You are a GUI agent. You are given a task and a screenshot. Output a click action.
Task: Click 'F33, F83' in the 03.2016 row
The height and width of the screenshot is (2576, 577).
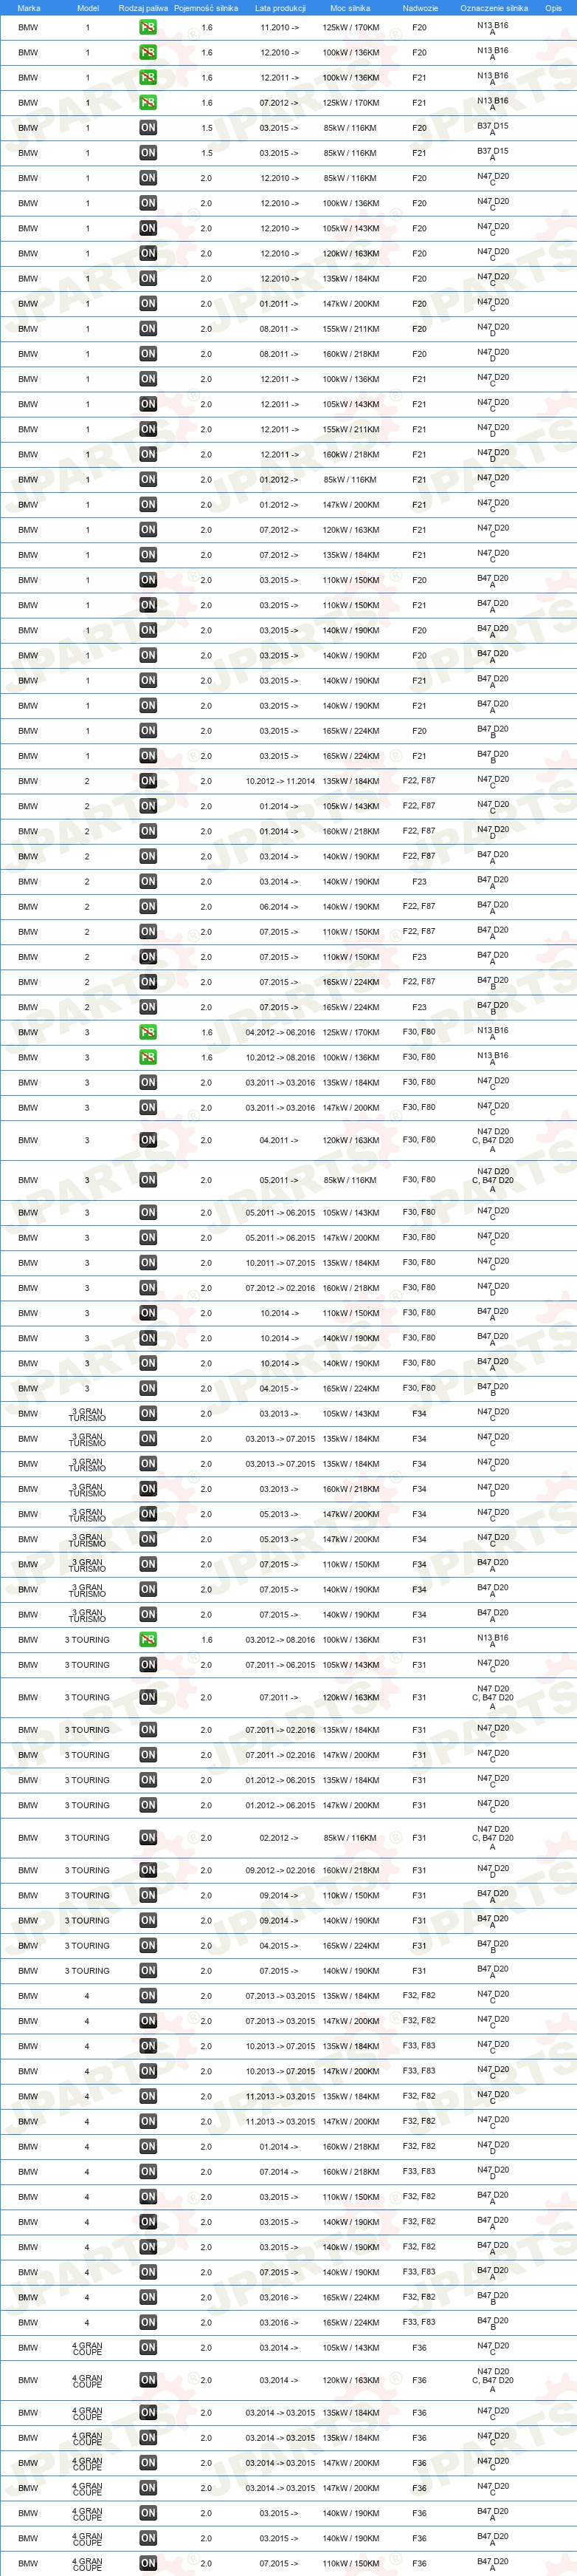tap(419, 2322)
